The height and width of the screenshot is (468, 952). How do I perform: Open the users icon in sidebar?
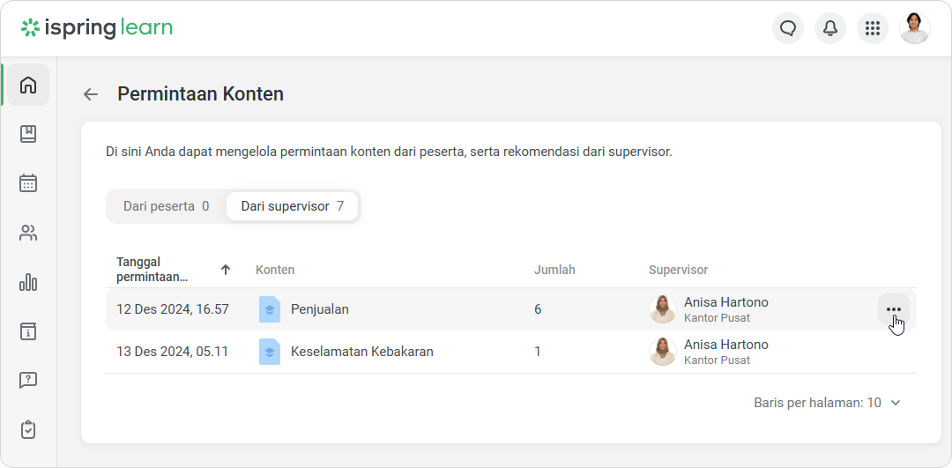coord(28,233)
